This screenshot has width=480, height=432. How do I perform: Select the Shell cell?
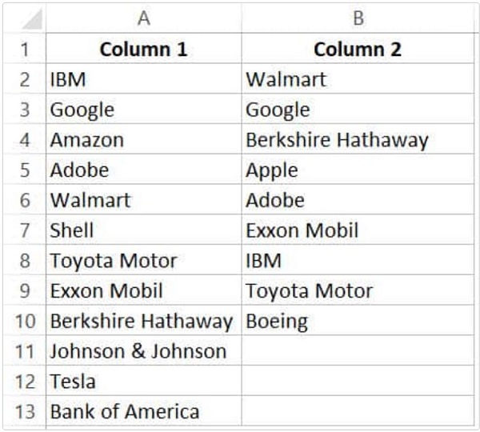tap(143, 230)
